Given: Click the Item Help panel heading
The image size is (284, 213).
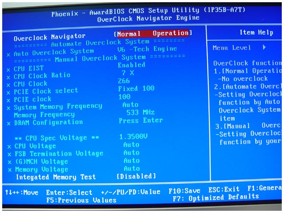Looking at the screenshot, I should click(256, 32).
